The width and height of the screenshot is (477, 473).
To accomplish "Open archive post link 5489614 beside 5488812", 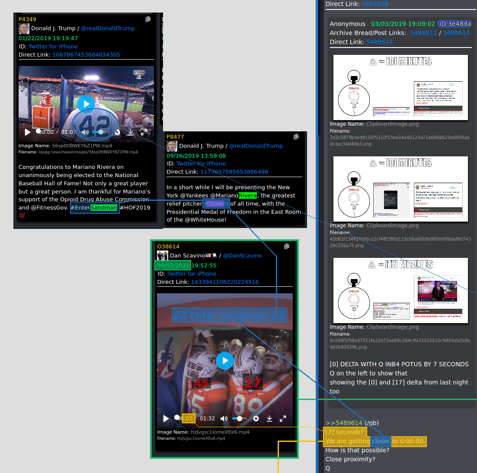I will (x=456, y=33).
